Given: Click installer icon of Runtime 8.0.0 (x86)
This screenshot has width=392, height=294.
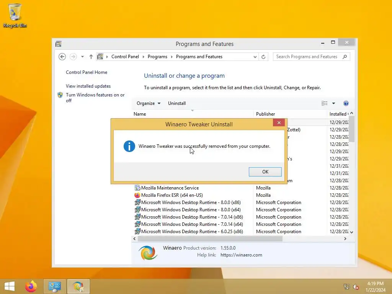Looking at the screenshot, I should click(137, 202).
